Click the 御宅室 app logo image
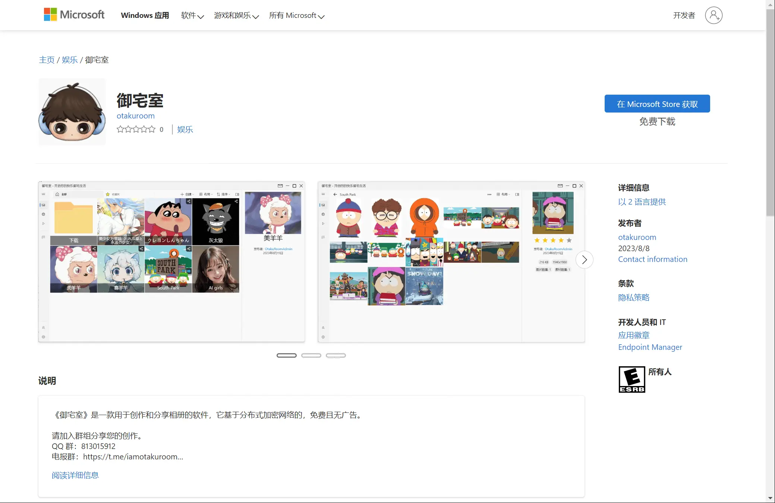 72,112
